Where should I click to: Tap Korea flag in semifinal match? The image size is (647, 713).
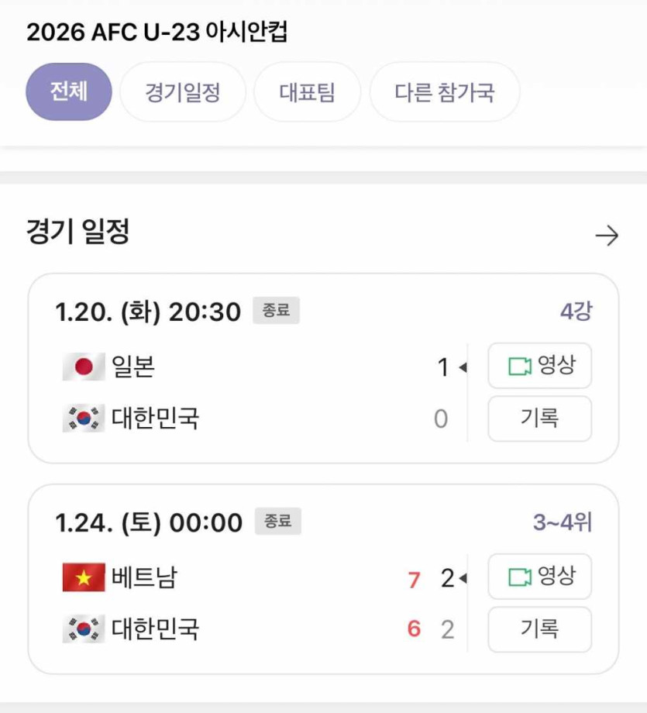[x=83, y=419]
